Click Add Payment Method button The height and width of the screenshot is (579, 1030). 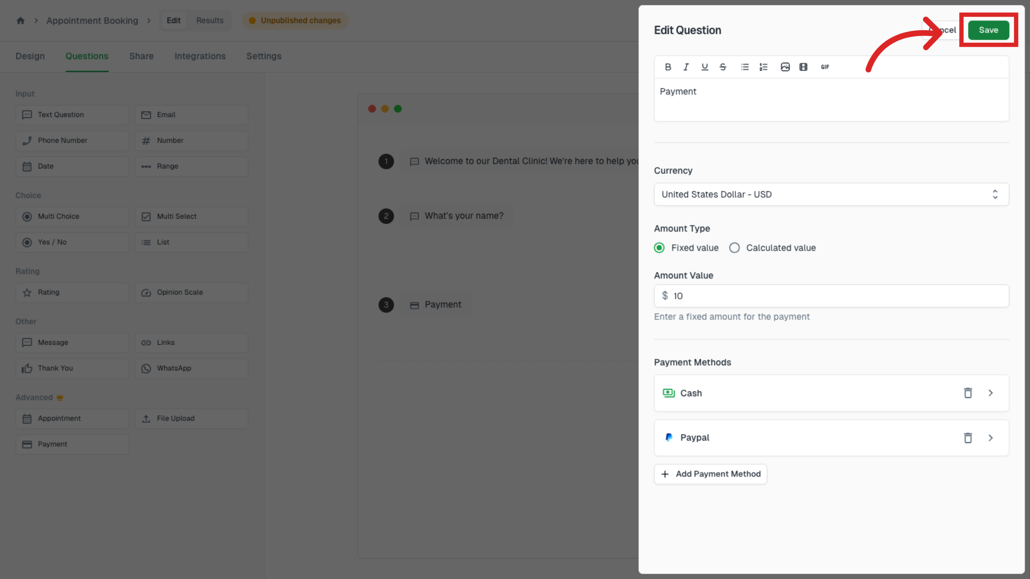point(710,474)
